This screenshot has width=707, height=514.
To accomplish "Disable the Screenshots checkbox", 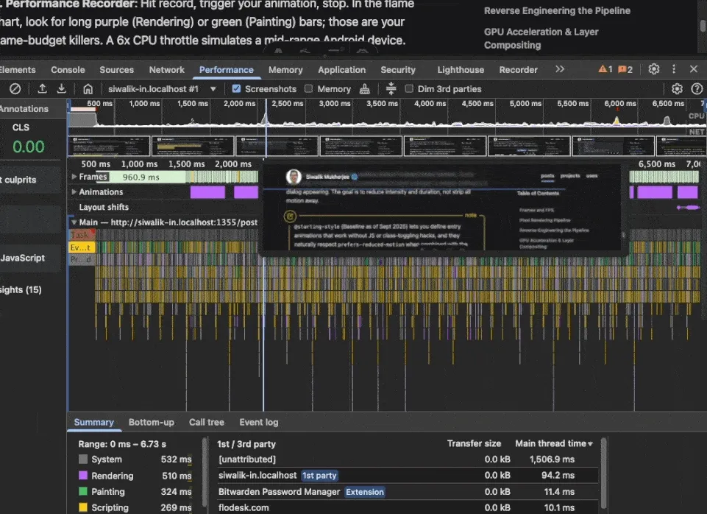I will click(x=237, y=88).
